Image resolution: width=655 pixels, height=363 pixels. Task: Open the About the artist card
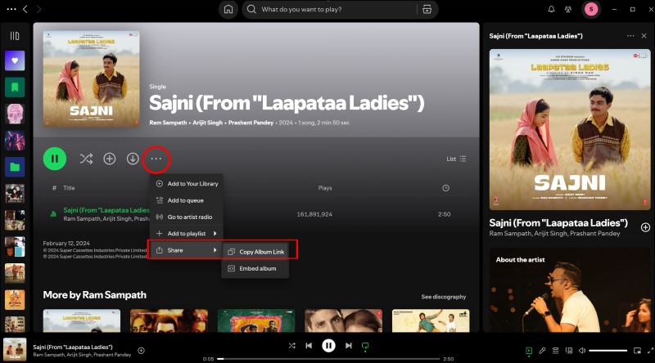(x=570, y=290)
